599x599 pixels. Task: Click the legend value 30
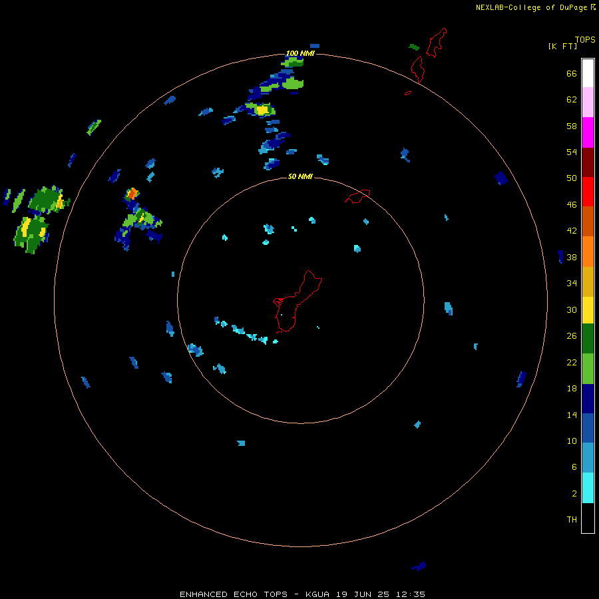[x=572, y=309]
